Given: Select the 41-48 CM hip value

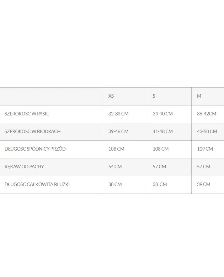Looking at the screenshot, I should tap(162, 131).
